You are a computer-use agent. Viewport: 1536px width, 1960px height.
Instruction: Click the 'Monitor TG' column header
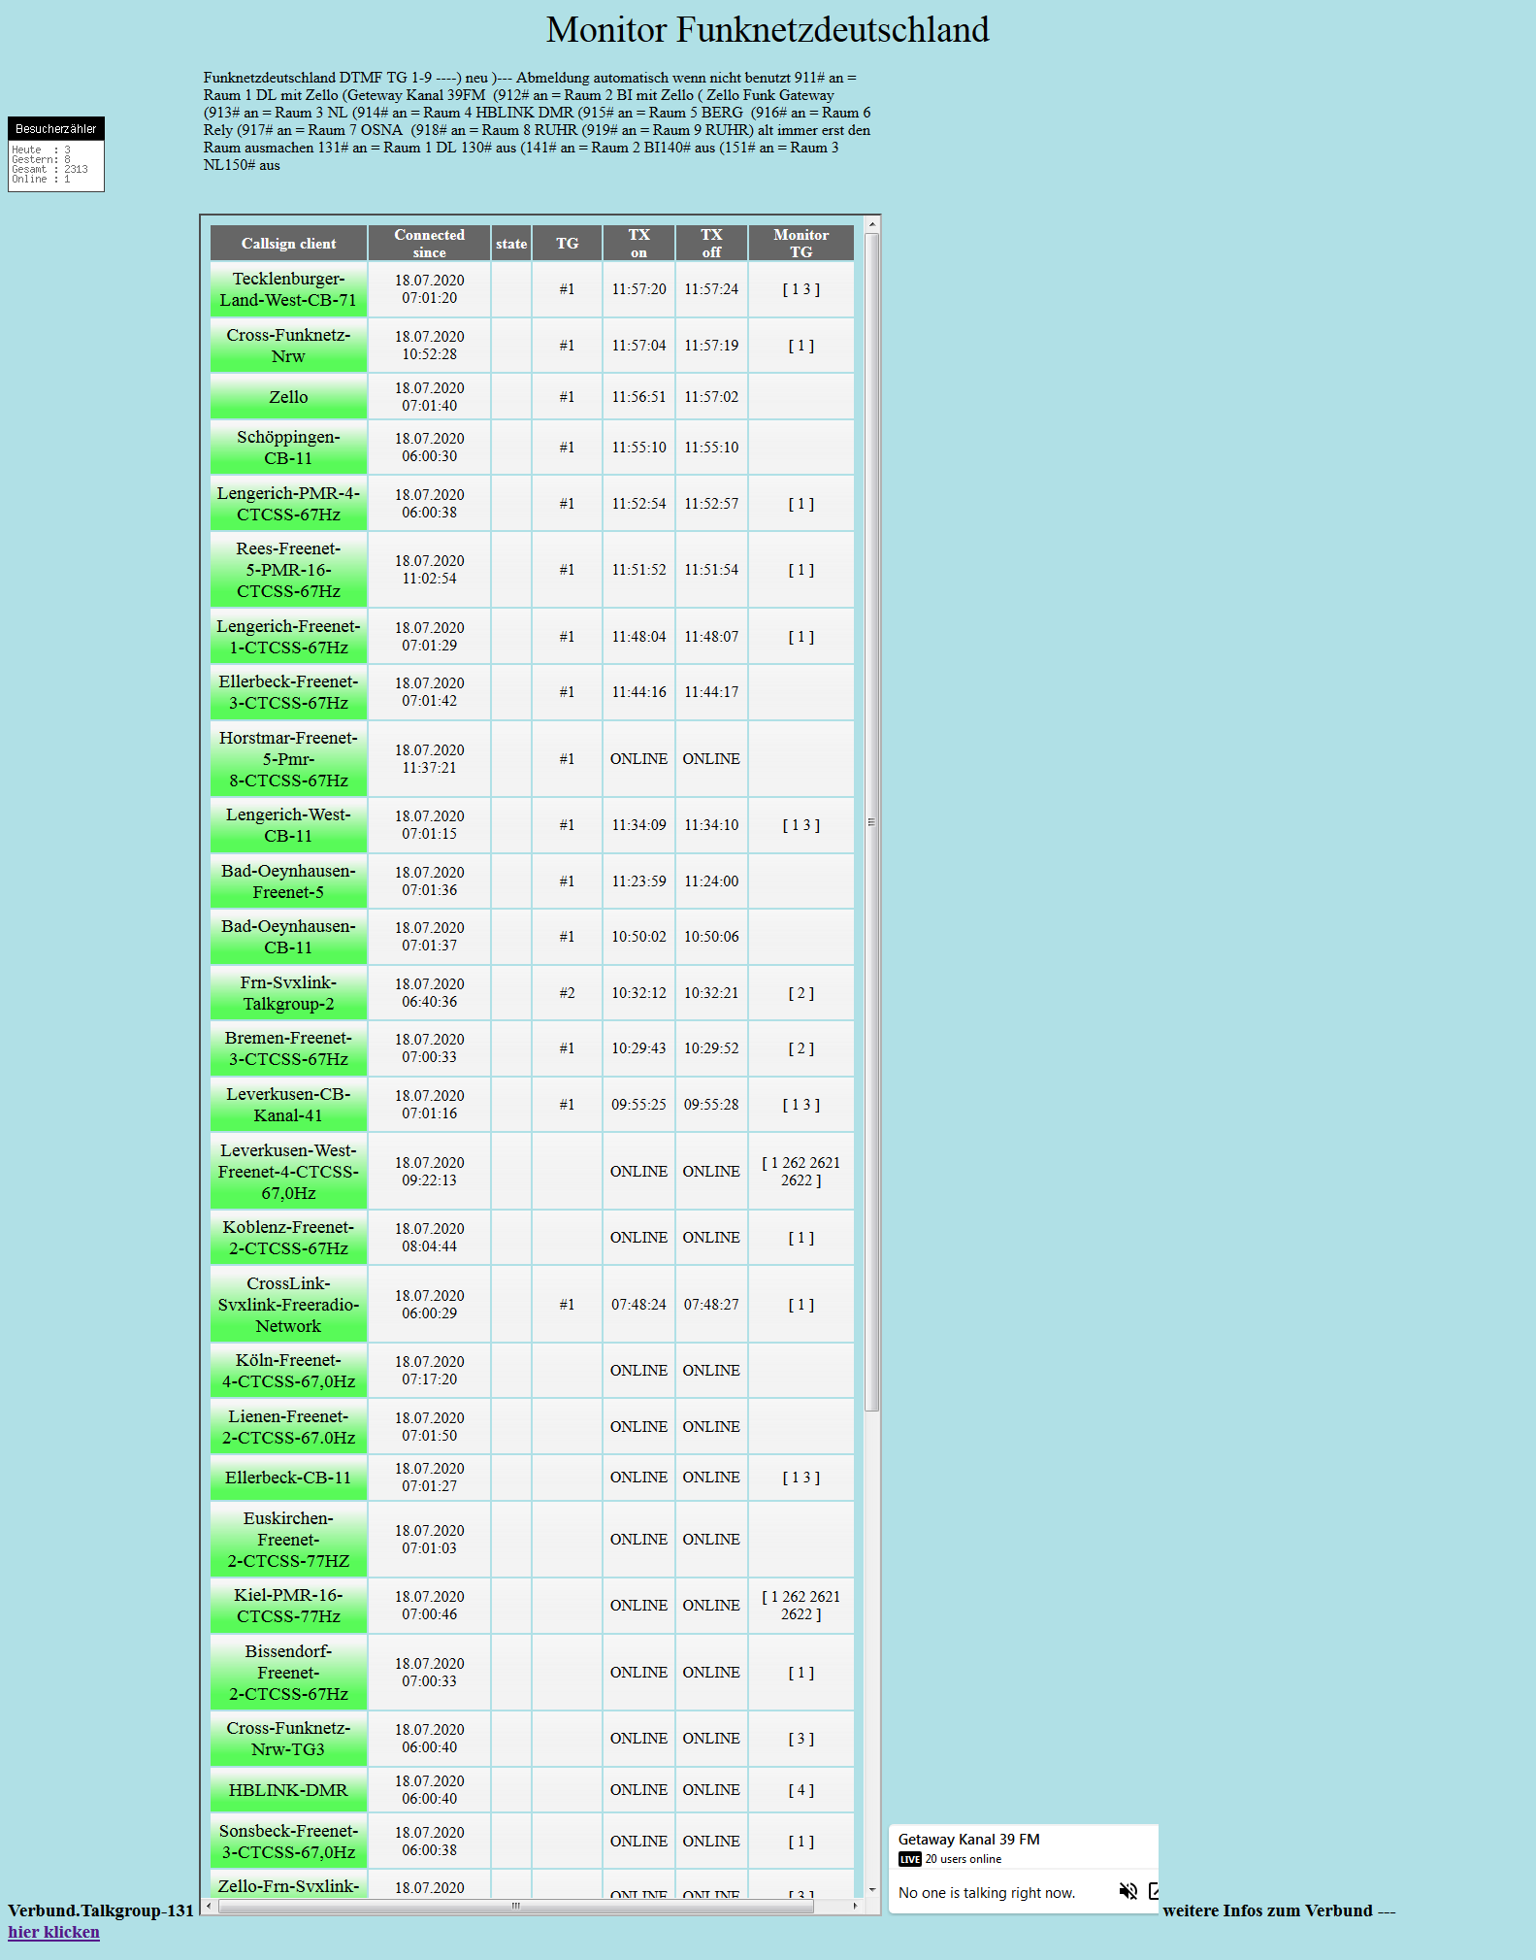click(x=801, y=244)
